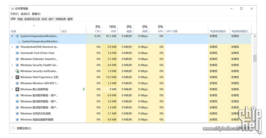
Task: Click the scrollbar up arrow
Action: (x=255, y=36)
